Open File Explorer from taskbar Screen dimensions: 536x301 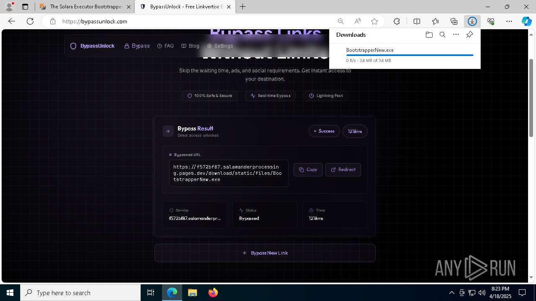192,293
